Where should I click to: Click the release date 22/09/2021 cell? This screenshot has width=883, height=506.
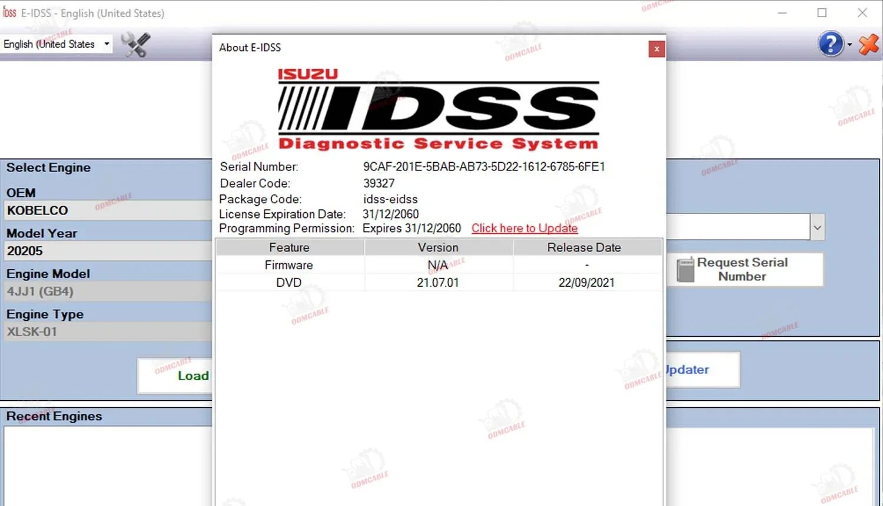click(586, 283)
